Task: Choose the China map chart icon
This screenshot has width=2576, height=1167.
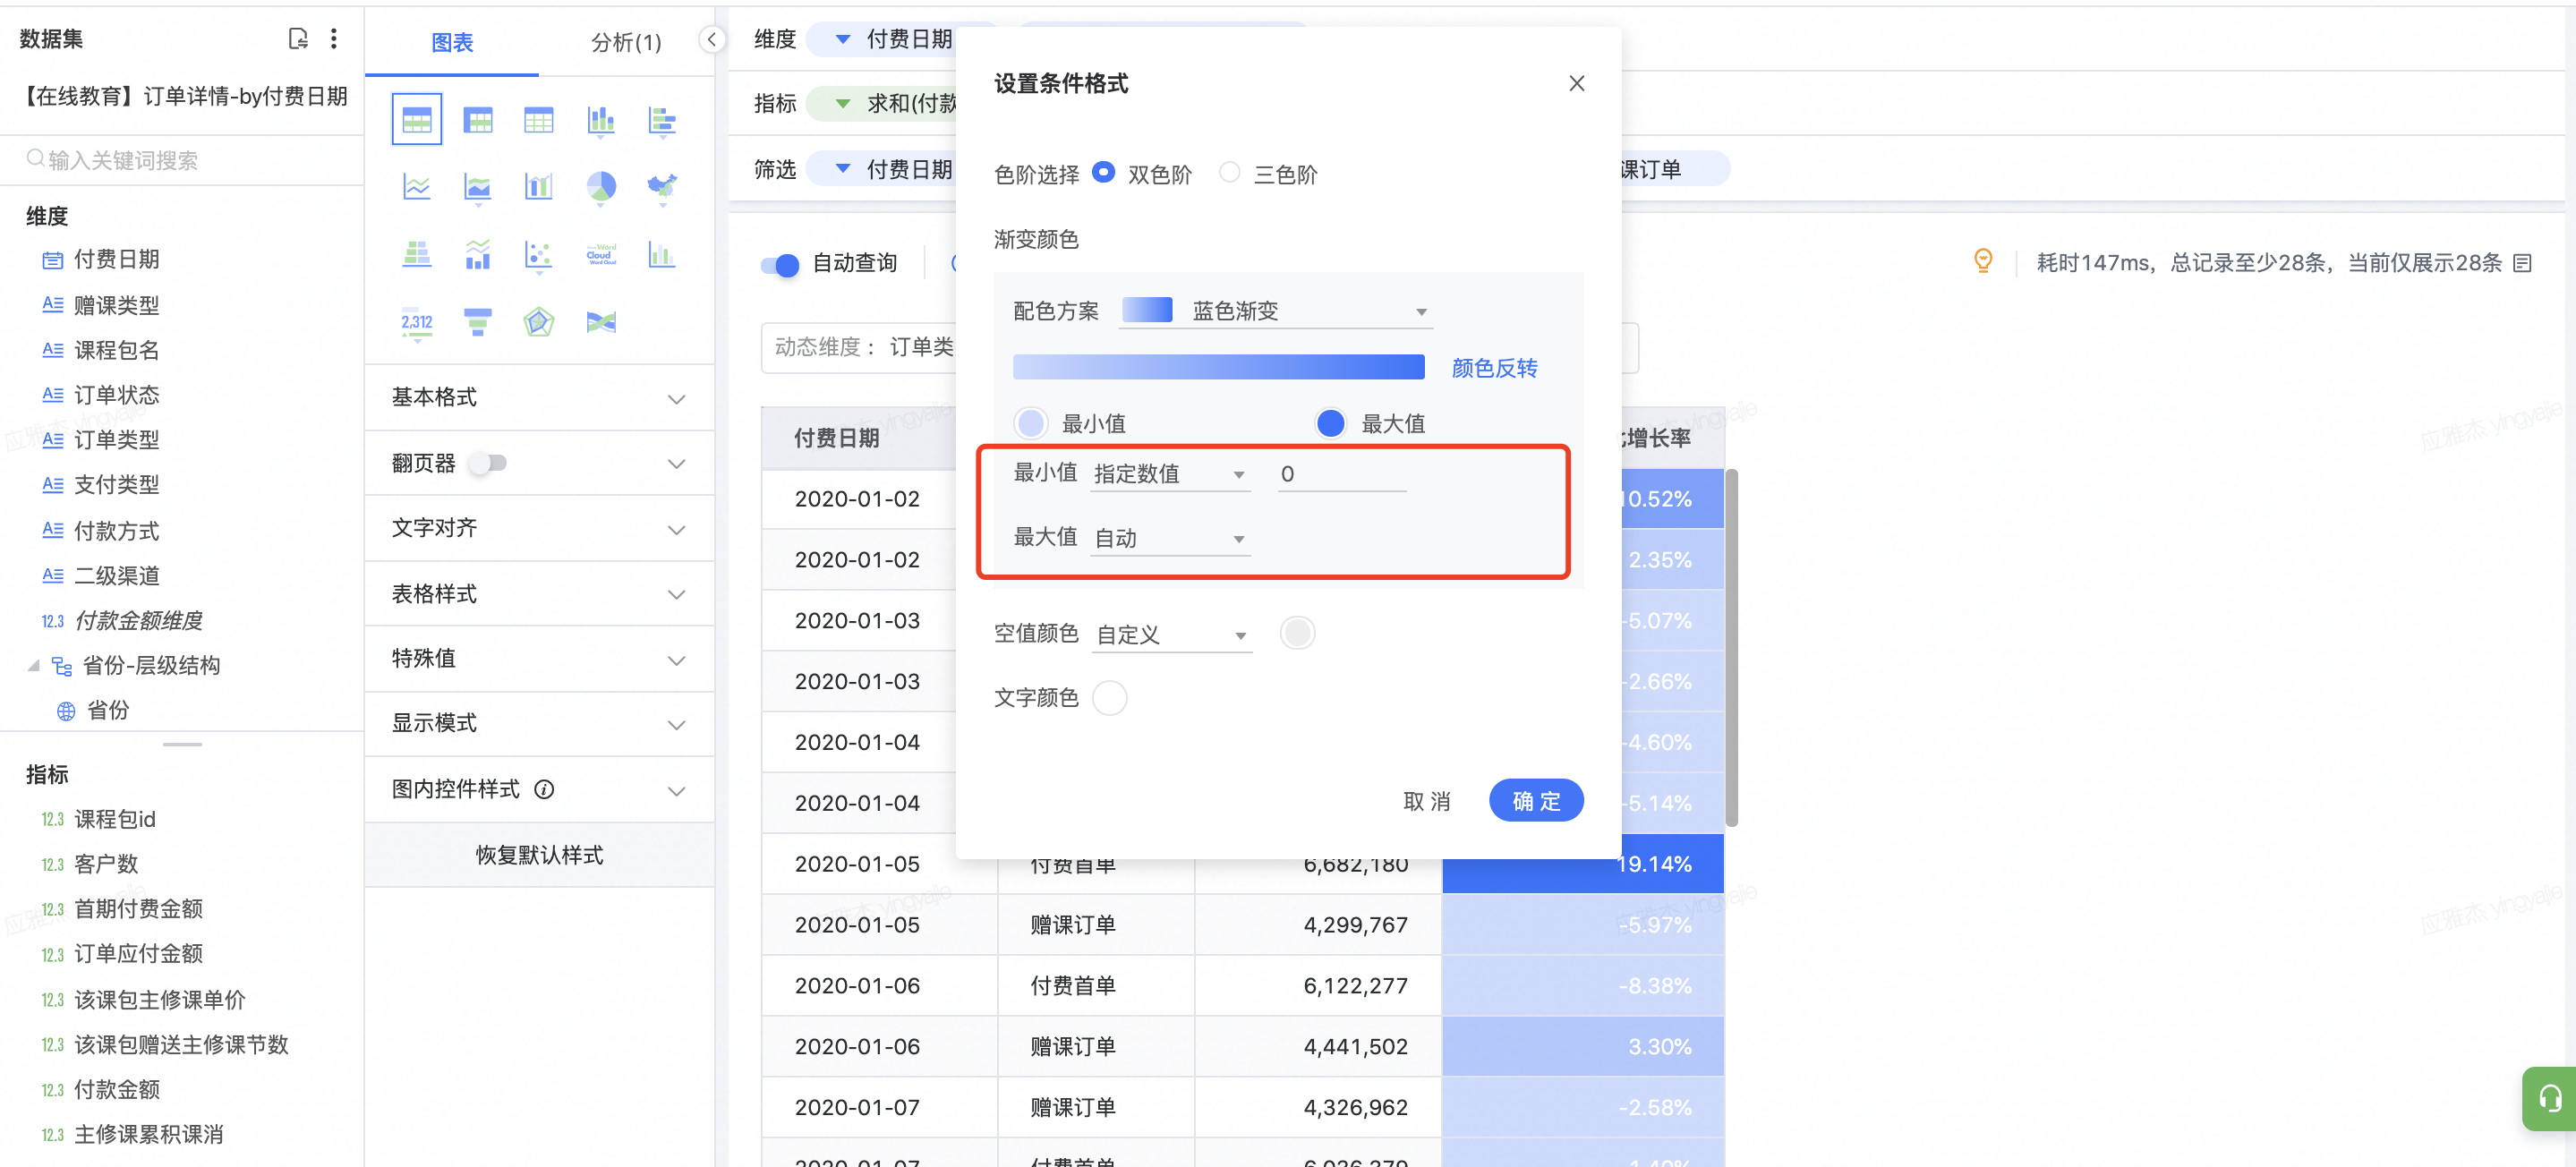Action: (x=661, y=187)
